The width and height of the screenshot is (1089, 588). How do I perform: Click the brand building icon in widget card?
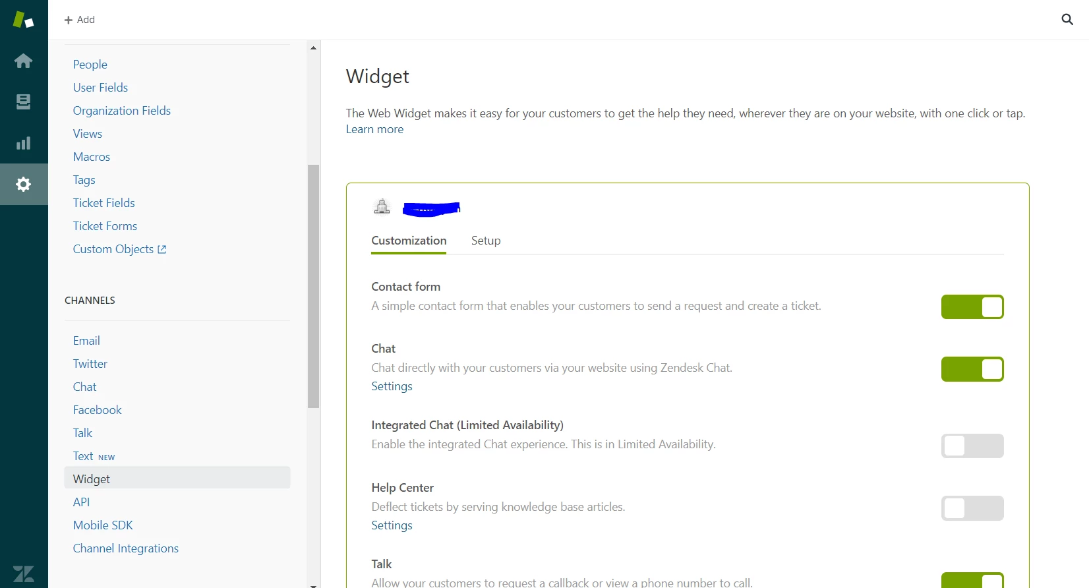tap(382, 207)
